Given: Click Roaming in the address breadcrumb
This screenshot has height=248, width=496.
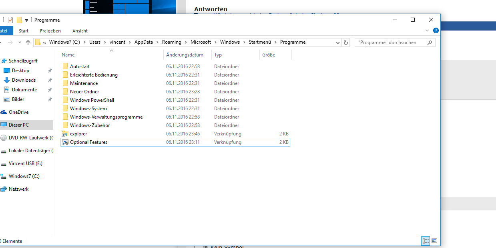Looking at the screenshot, I should pyautogui.click(x=172, y=42).
